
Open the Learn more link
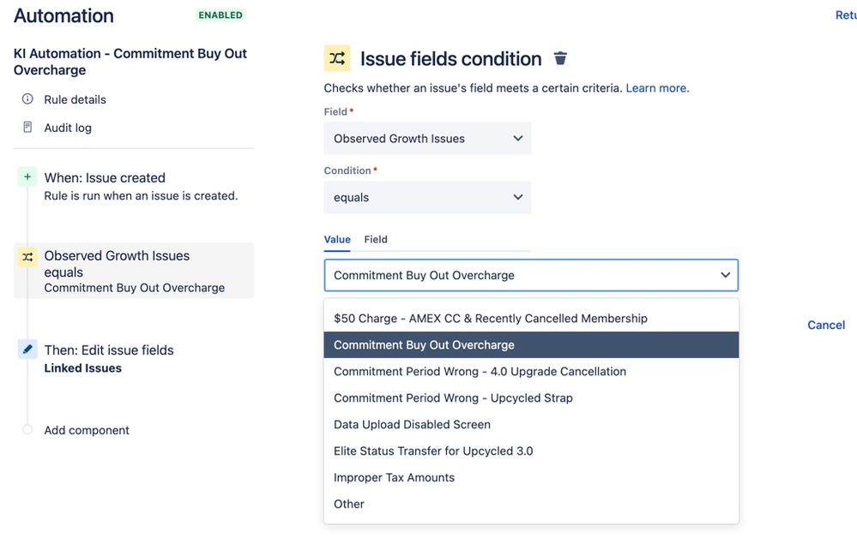pos(657,88)
